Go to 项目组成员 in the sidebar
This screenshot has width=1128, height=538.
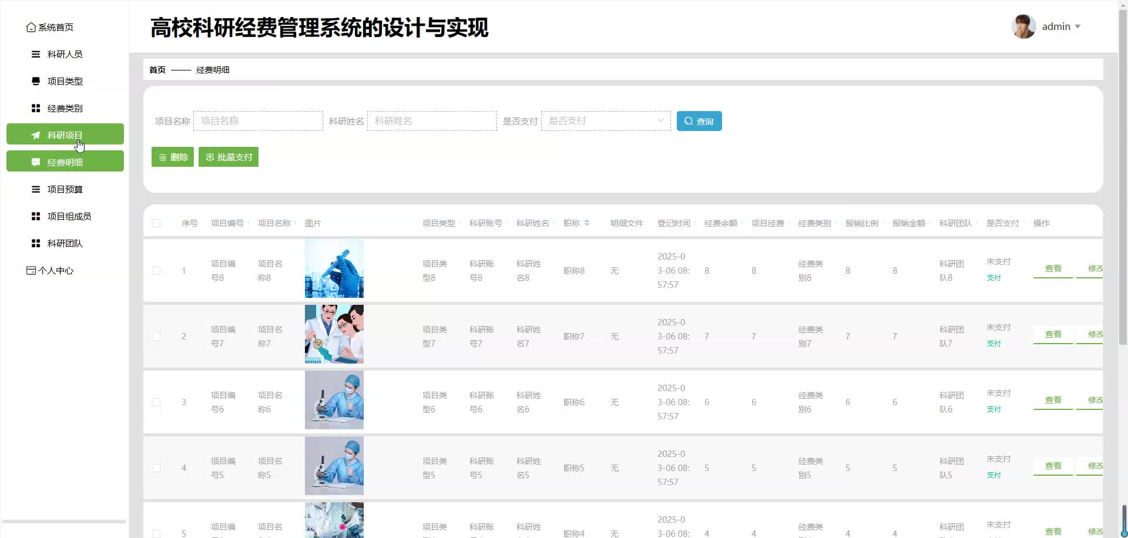click(69, 217)
